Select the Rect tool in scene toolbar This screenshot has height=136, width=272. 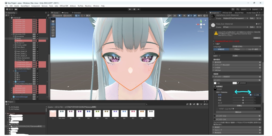[53, 33]
